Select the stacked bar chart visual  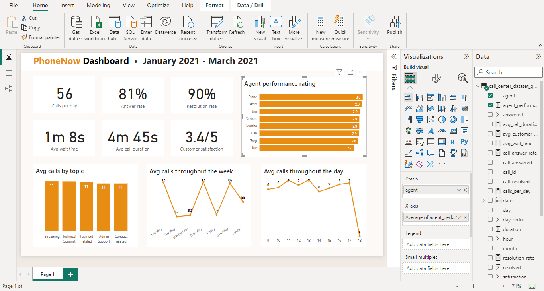[x=409, y=97]
